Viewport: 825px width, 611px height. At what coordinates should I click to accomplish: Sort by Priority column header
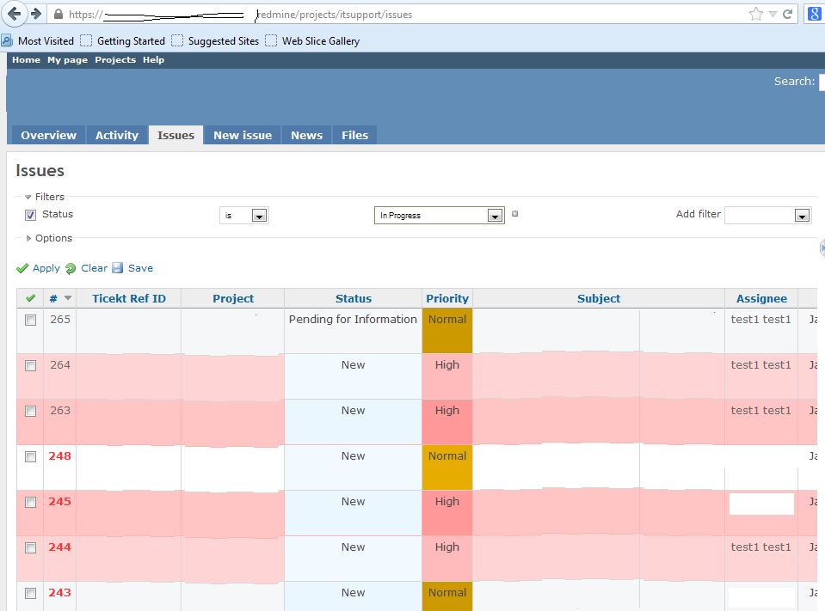[x=447, y=298]
